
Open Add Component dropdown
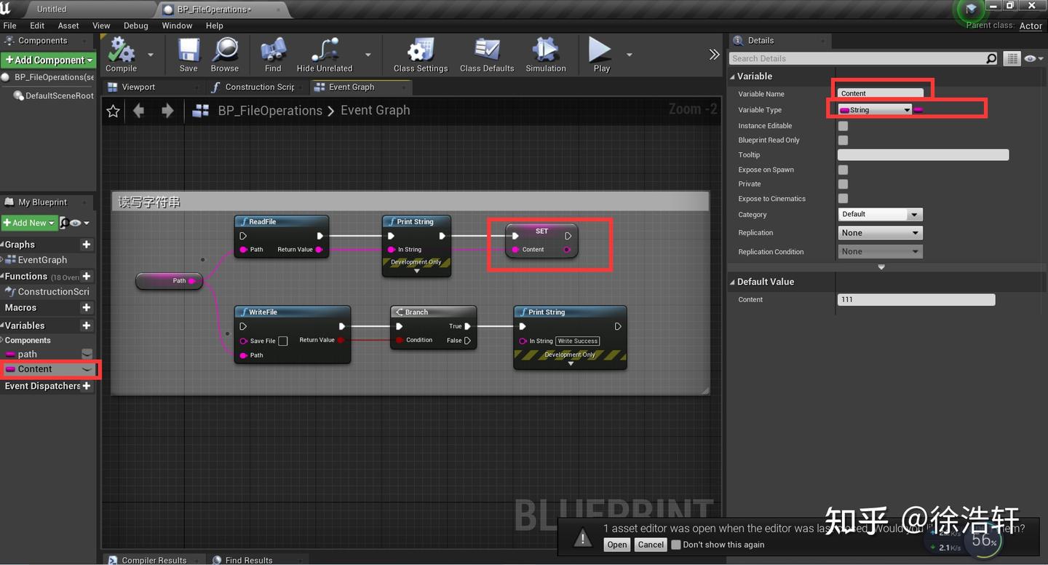[49, 60]
